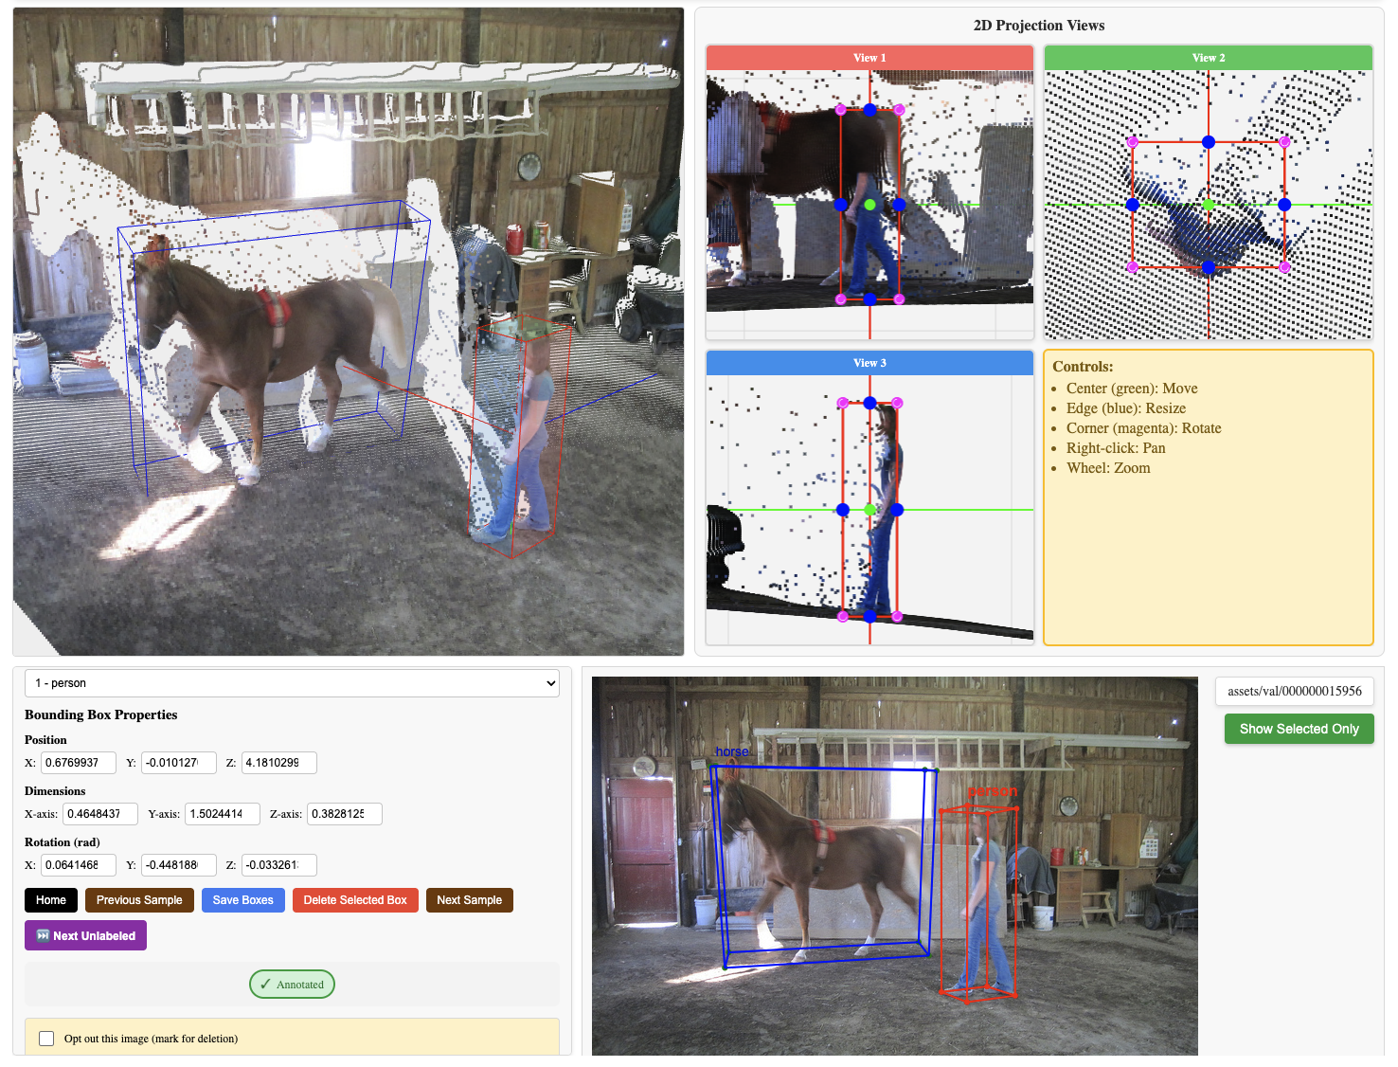Pick View 3's top edge blue resize handle
Viewport: 1398px width, 1067px height.
pyautogui.click(x=869, y=403)
